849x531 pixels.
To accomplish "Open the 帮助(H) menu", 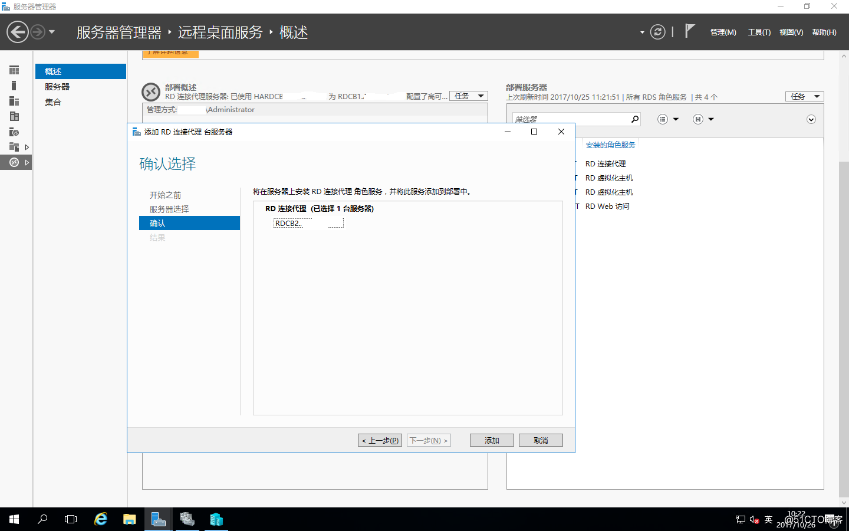I will (x=824, y=32).
